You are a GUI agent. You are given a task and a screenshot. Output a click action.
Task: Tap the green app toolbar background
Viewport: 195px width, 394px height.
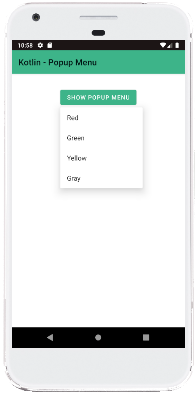click(141, 62)
